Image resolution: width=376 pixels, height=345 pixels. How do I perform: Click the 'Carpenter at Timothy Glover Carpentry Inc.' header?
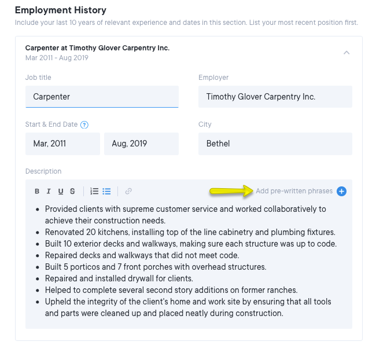97,48
